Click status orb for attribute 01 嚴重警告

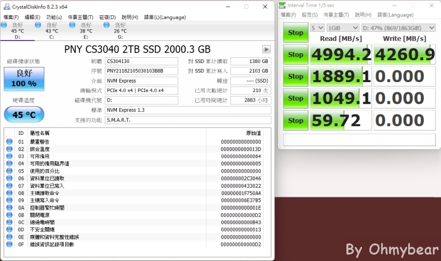[9, 141]
